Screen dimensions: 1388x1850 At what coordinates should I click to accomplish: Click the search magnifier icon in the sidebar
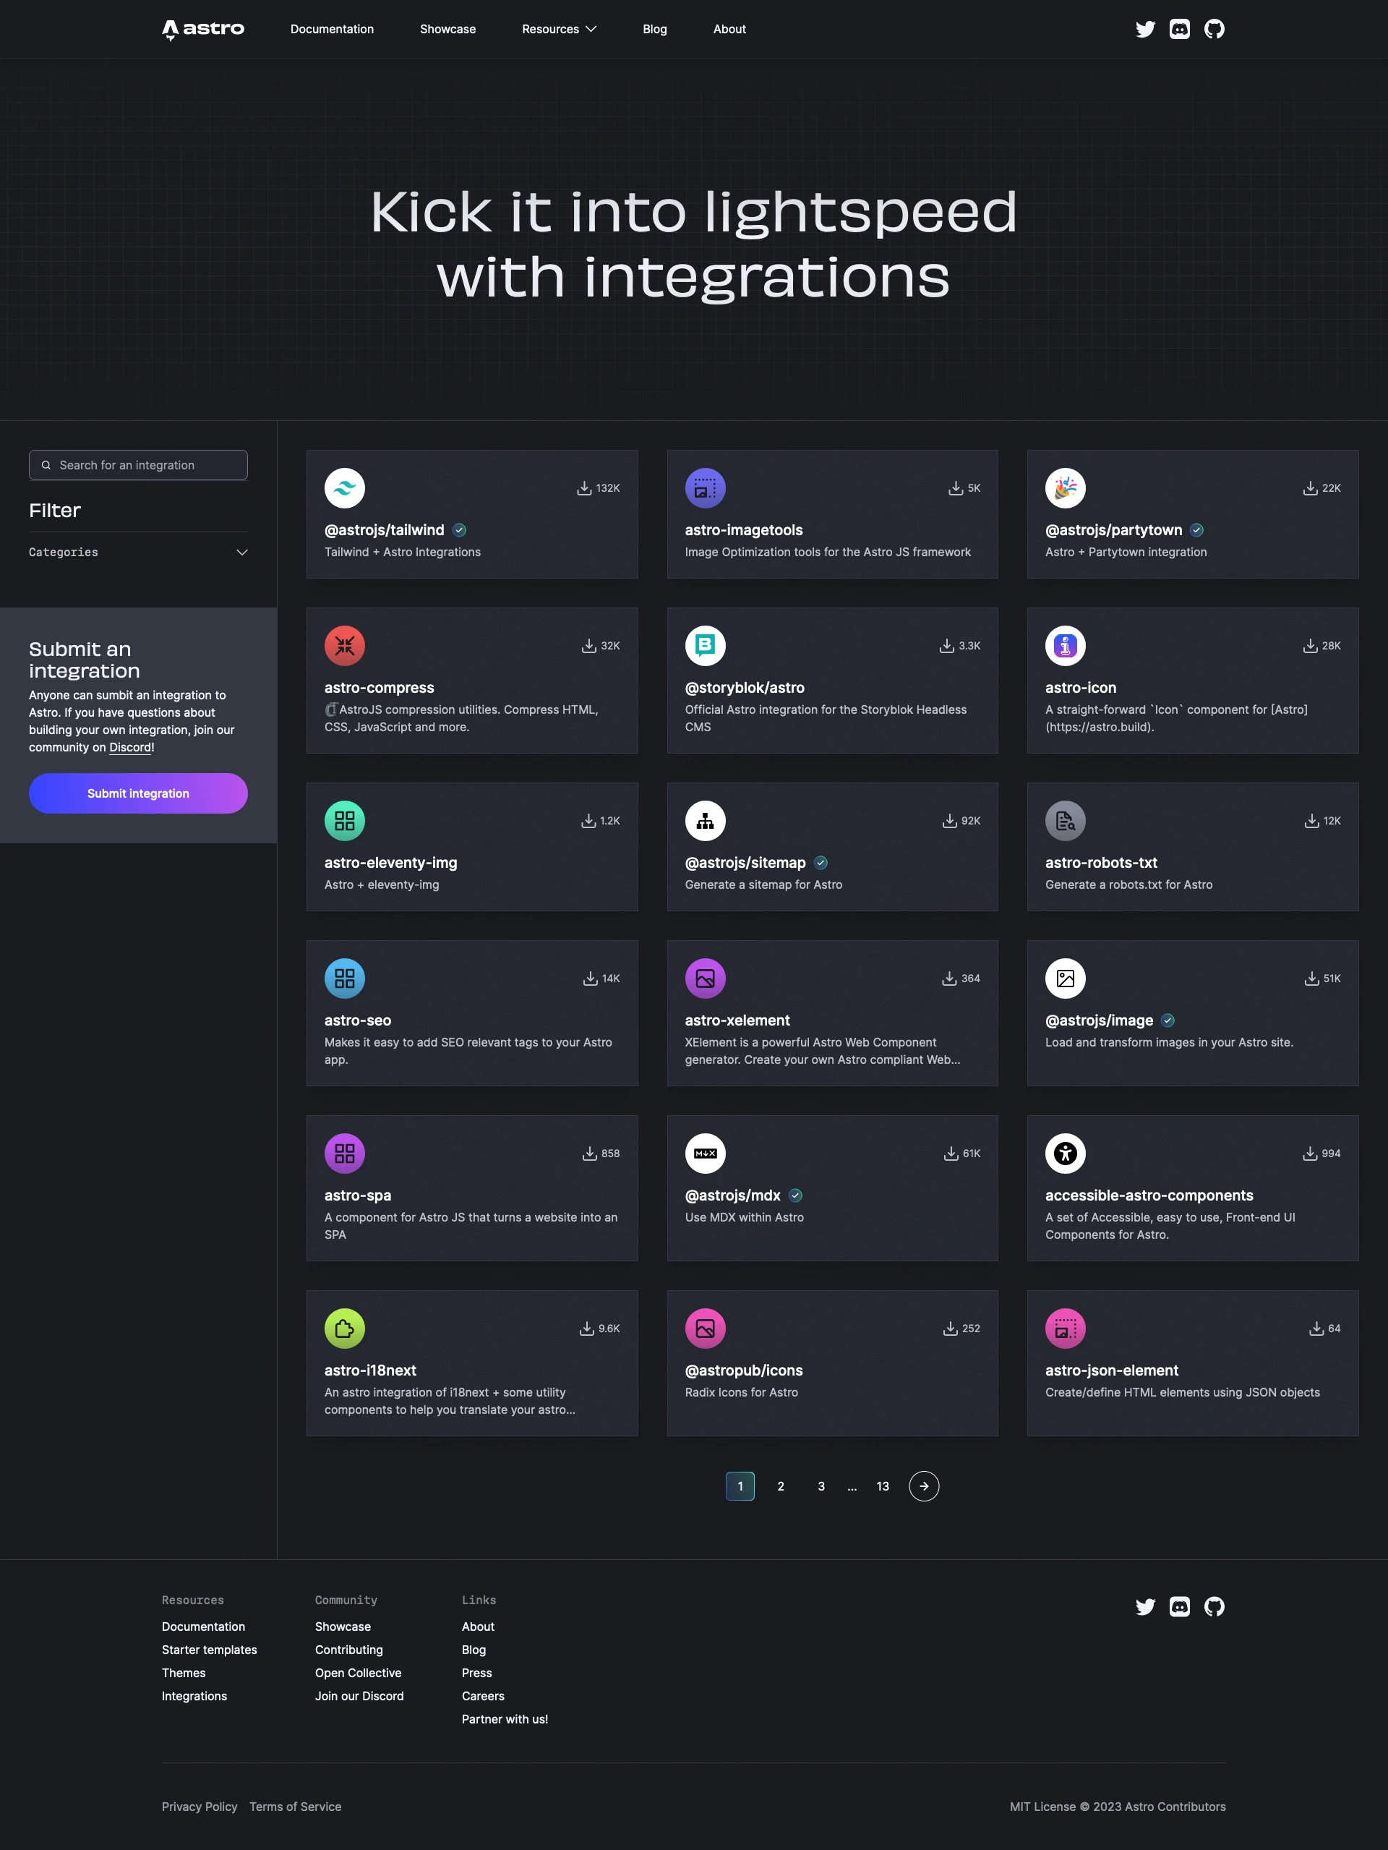pos(47,464)
